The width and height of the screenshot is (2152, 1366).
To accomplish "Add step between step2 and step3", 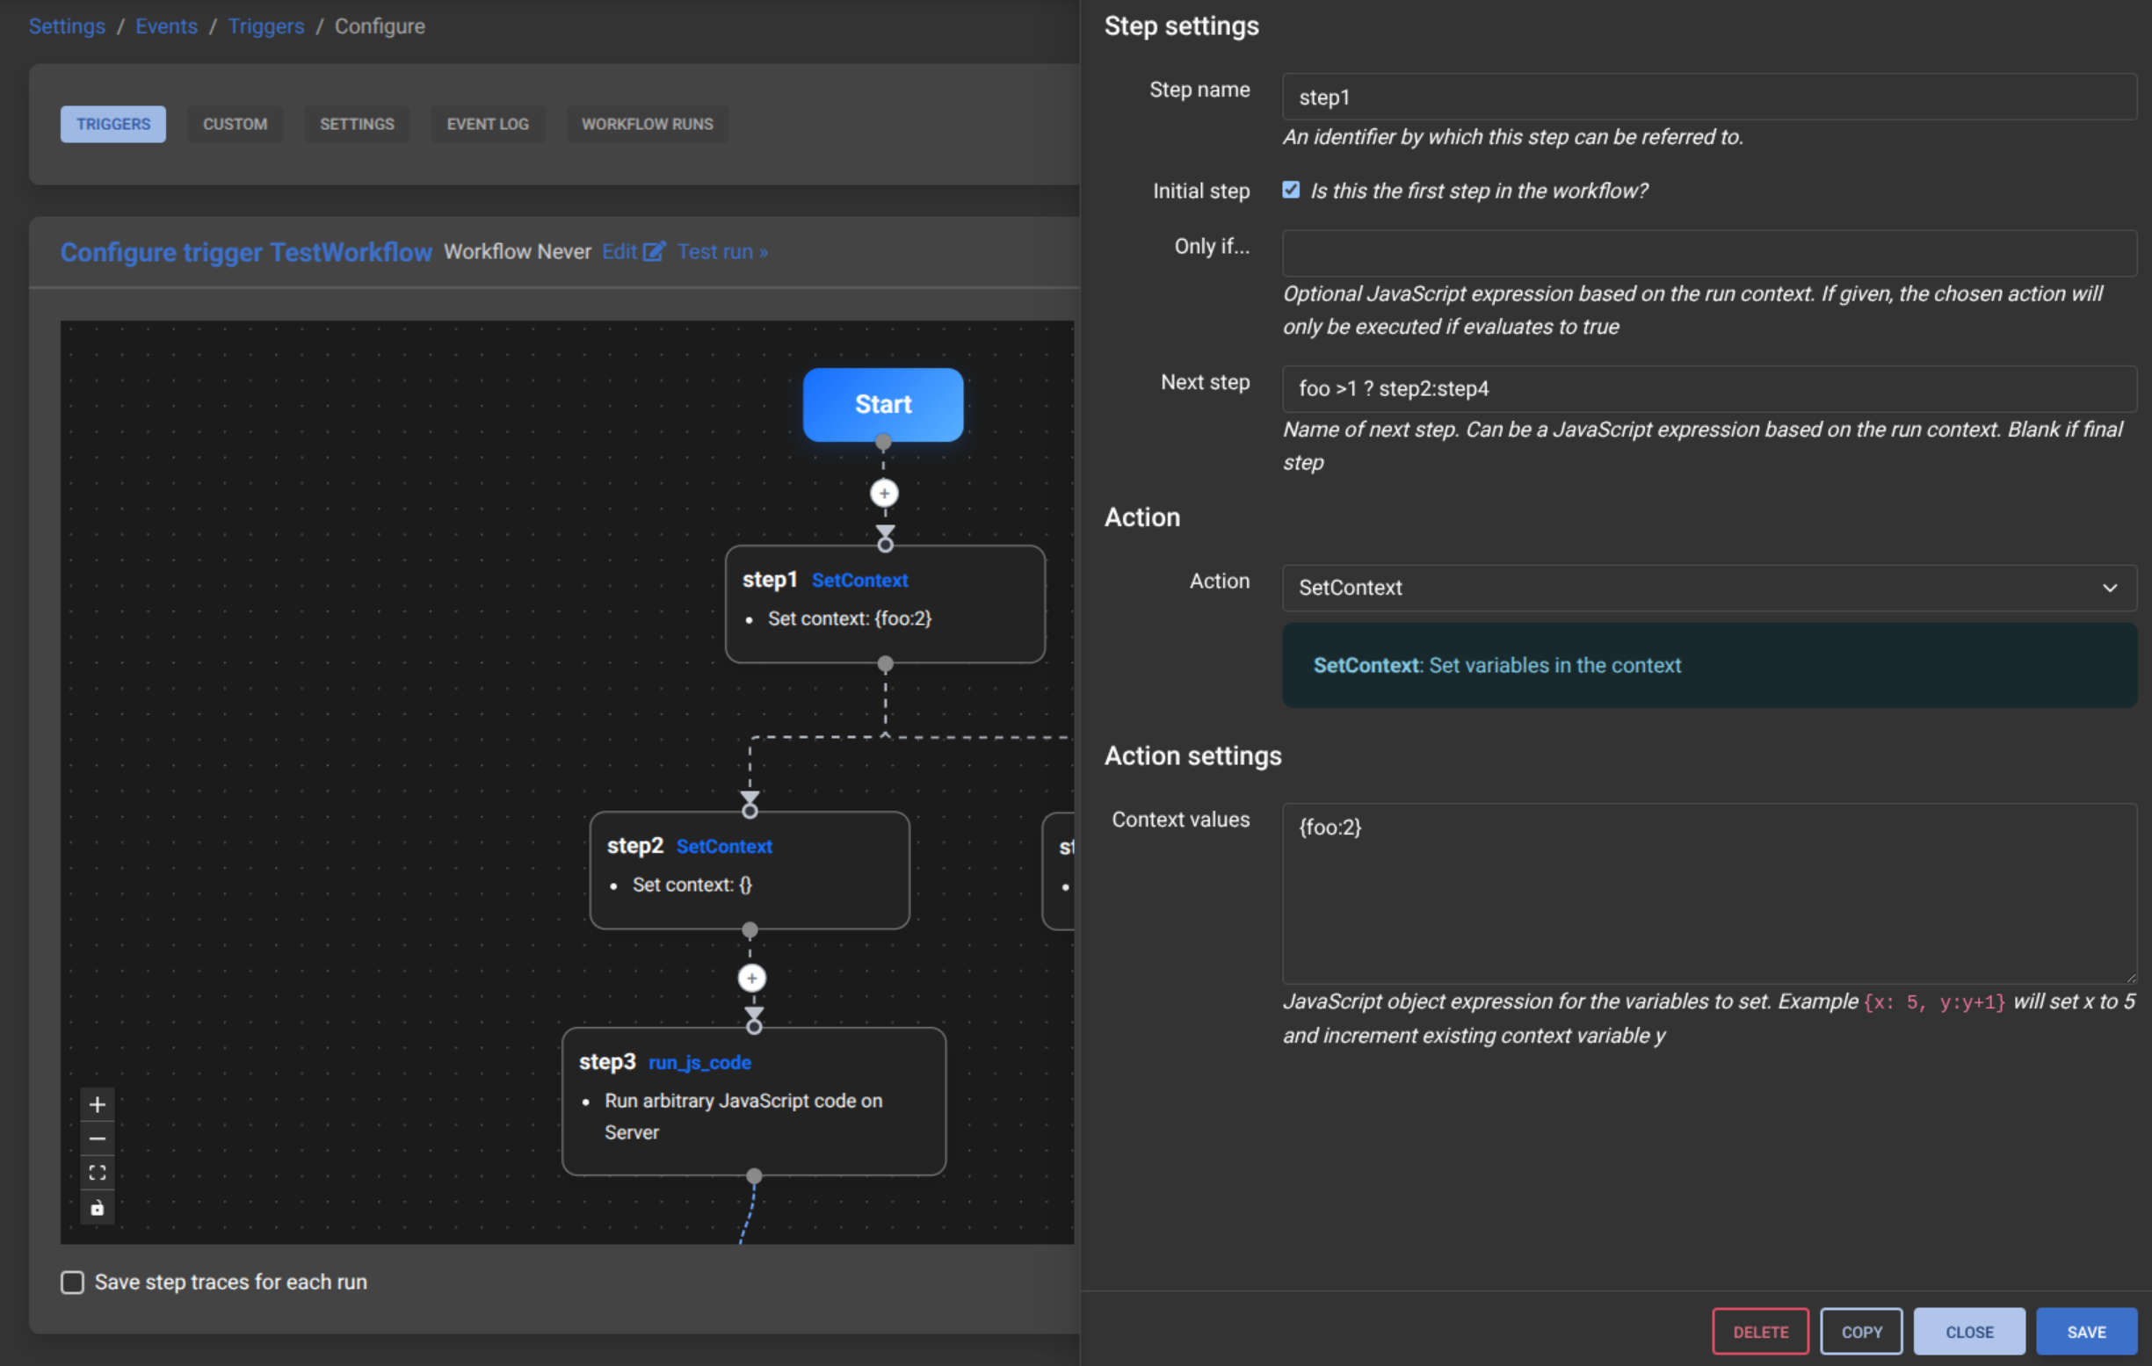I will [x=751, y=979].
